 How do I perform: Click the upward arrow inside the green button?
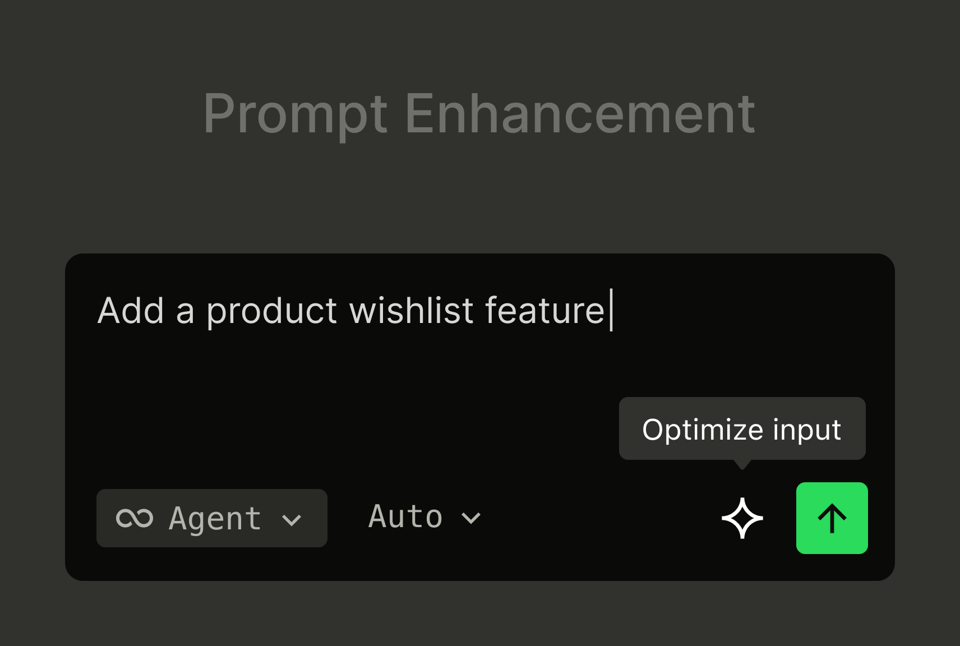pyautogui.click(x=832, y=518)
